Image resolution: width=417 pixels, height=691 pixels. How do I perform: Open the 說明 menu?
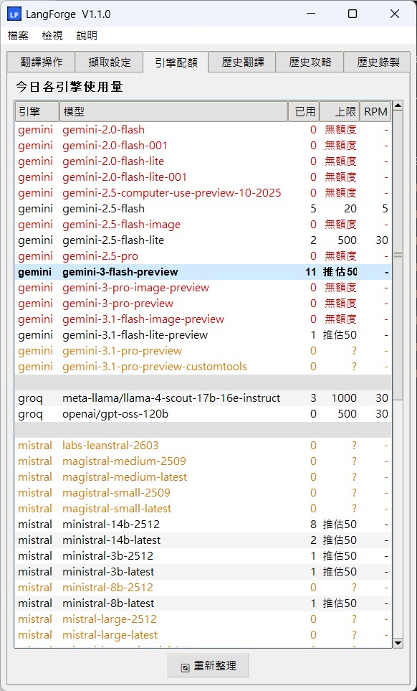[x=87, y=36]
